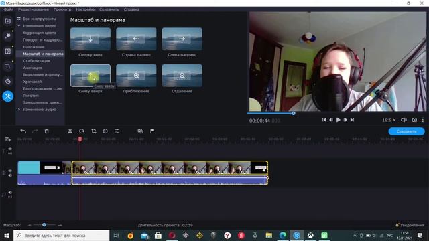Open the transition wizard icon
Image resolution: width=429 pixels, height=241 pixels.
[x=140, y=131]
